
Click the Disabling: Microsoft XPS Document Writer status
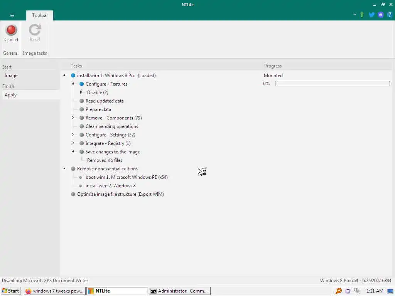(45, 281)
